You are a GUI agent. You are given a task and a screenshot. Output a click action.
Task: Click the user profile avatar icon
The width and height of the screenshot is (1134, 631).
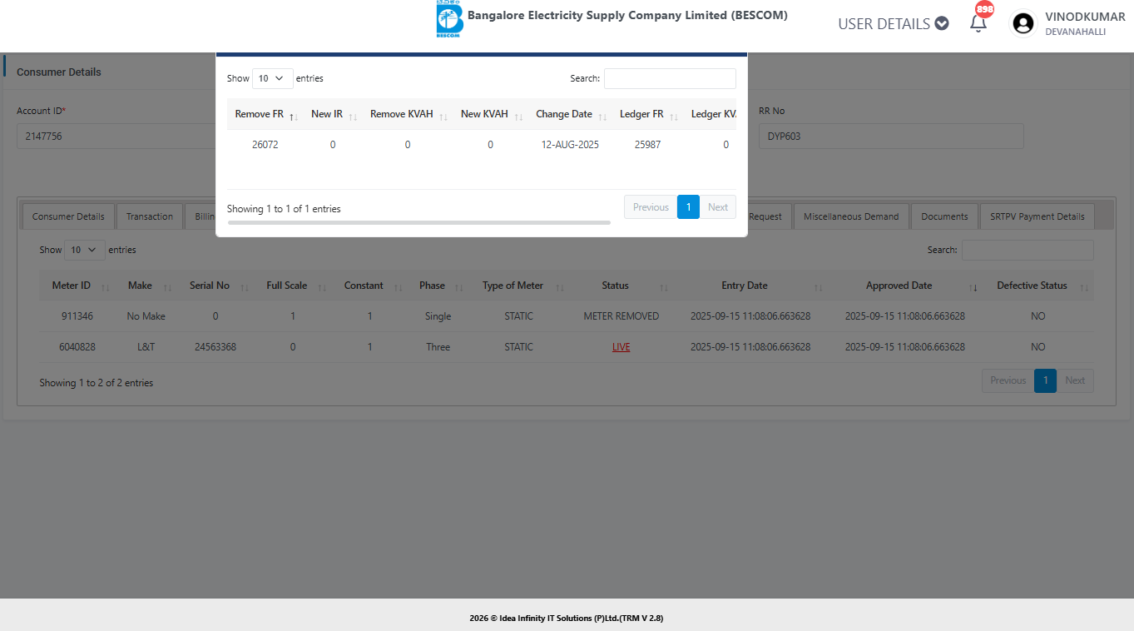click(1023, 23)
